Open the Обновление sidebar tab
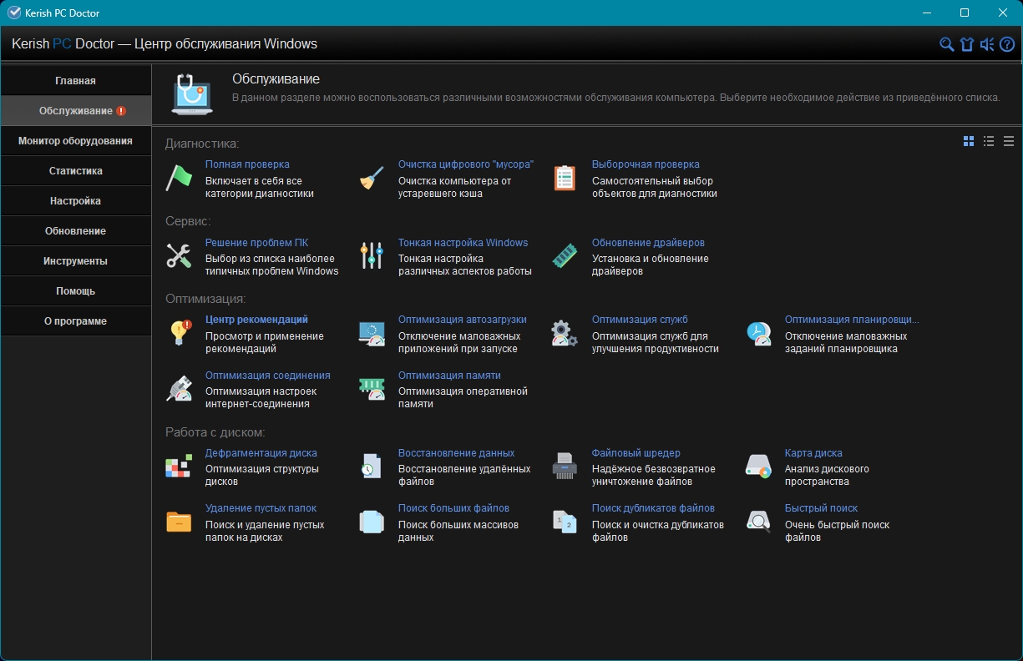Screen dimensions: 1023x661 pos(76,231)
